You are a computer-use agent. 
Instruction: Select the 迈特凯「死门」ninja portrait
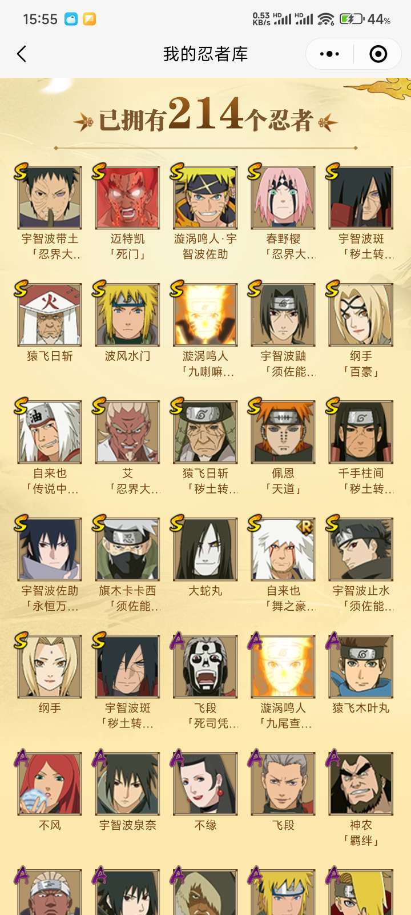(127, 197)
